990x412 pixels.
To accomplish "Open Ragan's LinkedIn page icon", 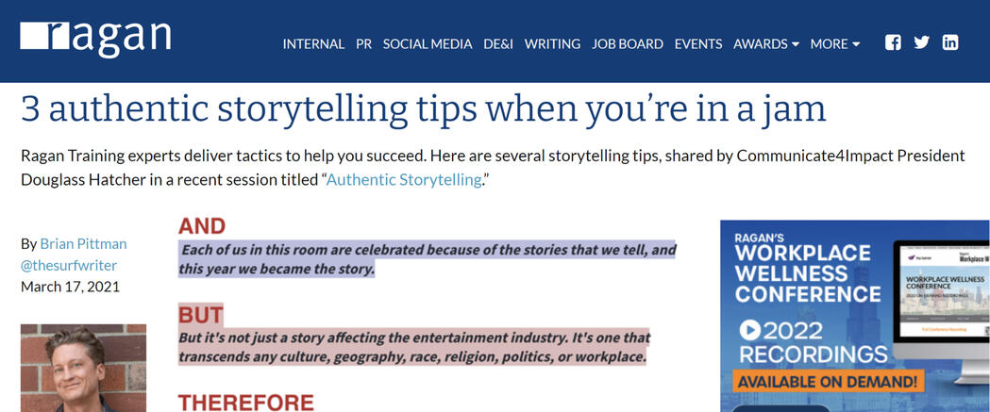I will coord(950,42).
